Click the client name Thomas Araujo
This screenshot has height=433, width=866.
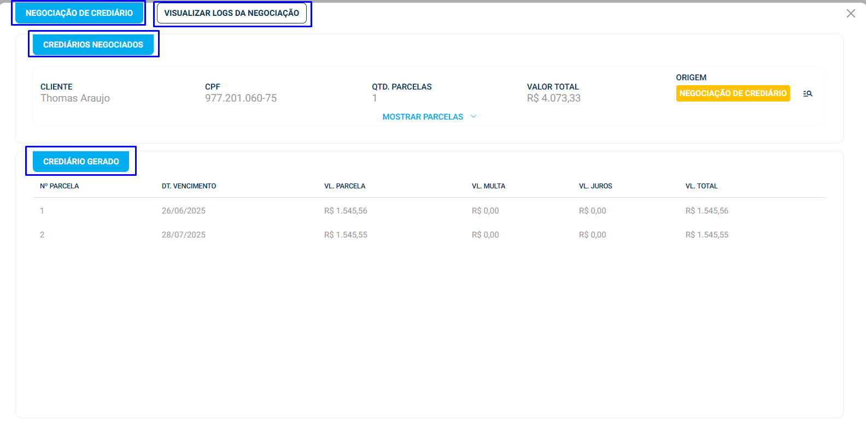point(75,98)
